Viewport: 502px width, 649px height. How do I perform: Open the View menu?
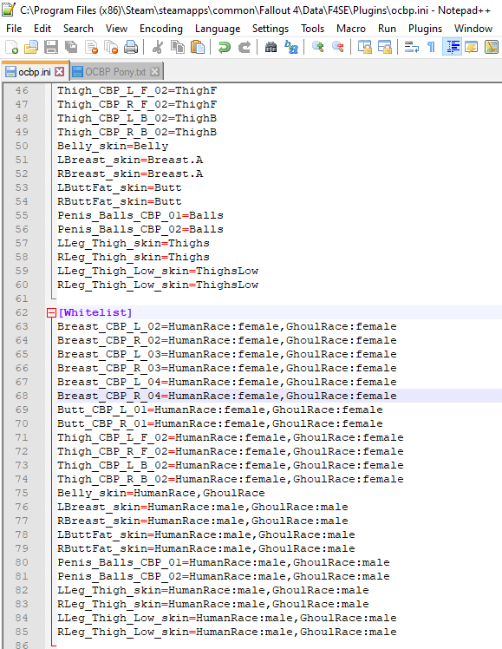pyautogui.click(x=116, y=29)
